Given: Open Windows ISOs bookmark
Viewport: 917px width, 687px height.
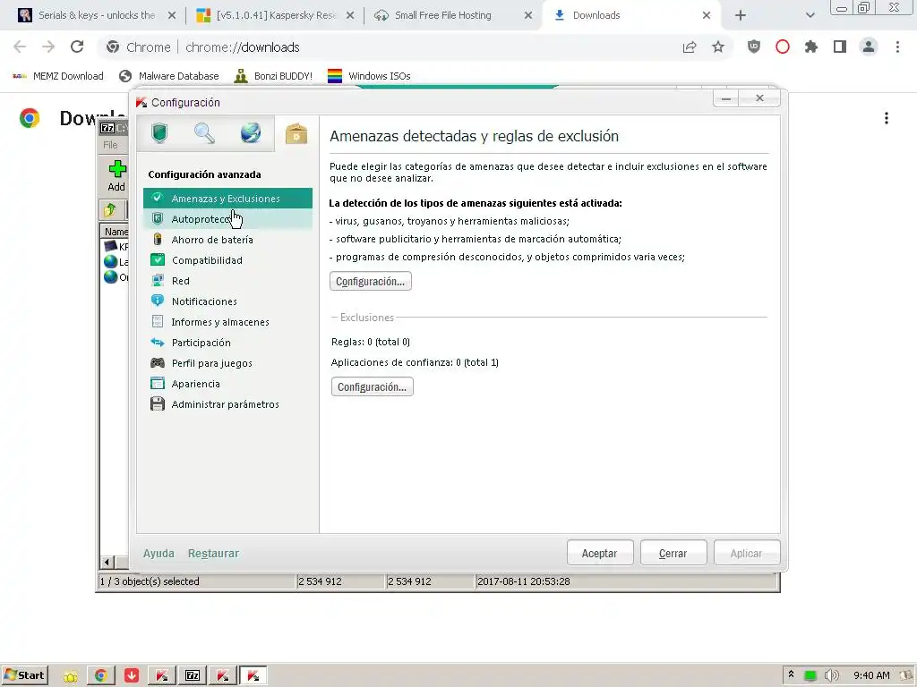Looking at the screenshot, I should click(x=369, y=76).
